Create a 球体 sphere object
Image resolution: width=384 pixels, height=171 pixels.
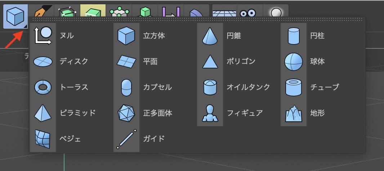[294, 62]
